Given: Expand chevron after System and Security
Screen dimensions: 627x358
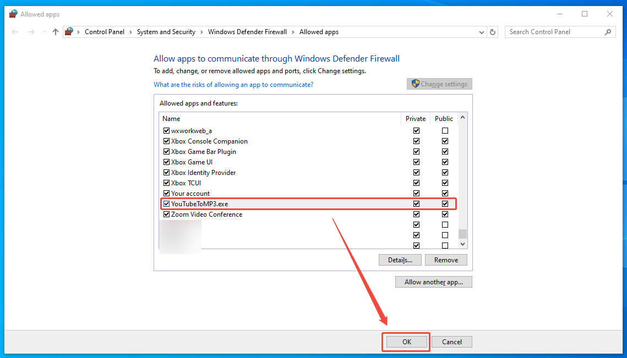Looking at the screenshot, I should point(201,32).
